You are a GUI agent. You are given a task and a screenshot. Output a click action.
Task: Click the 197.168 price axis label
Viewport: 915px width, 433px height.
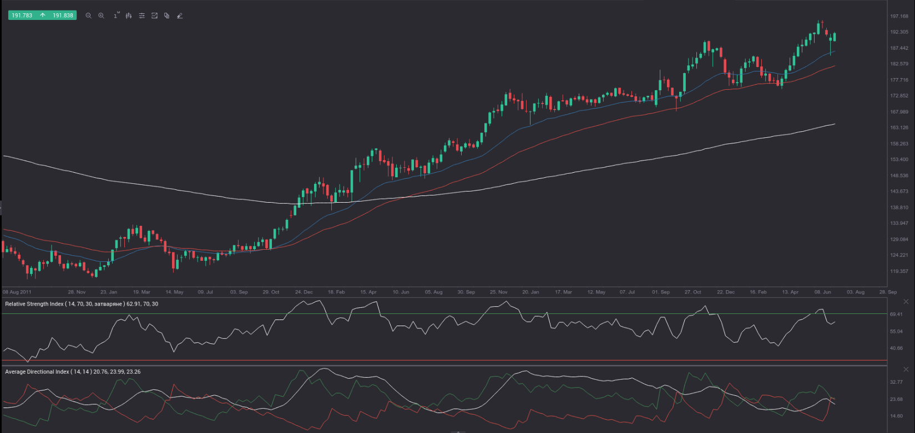point(899,17)
